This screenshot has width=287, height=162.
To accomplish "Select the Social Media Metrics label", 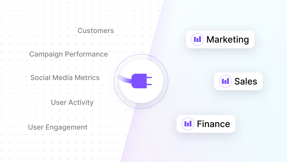I will 65,78.
